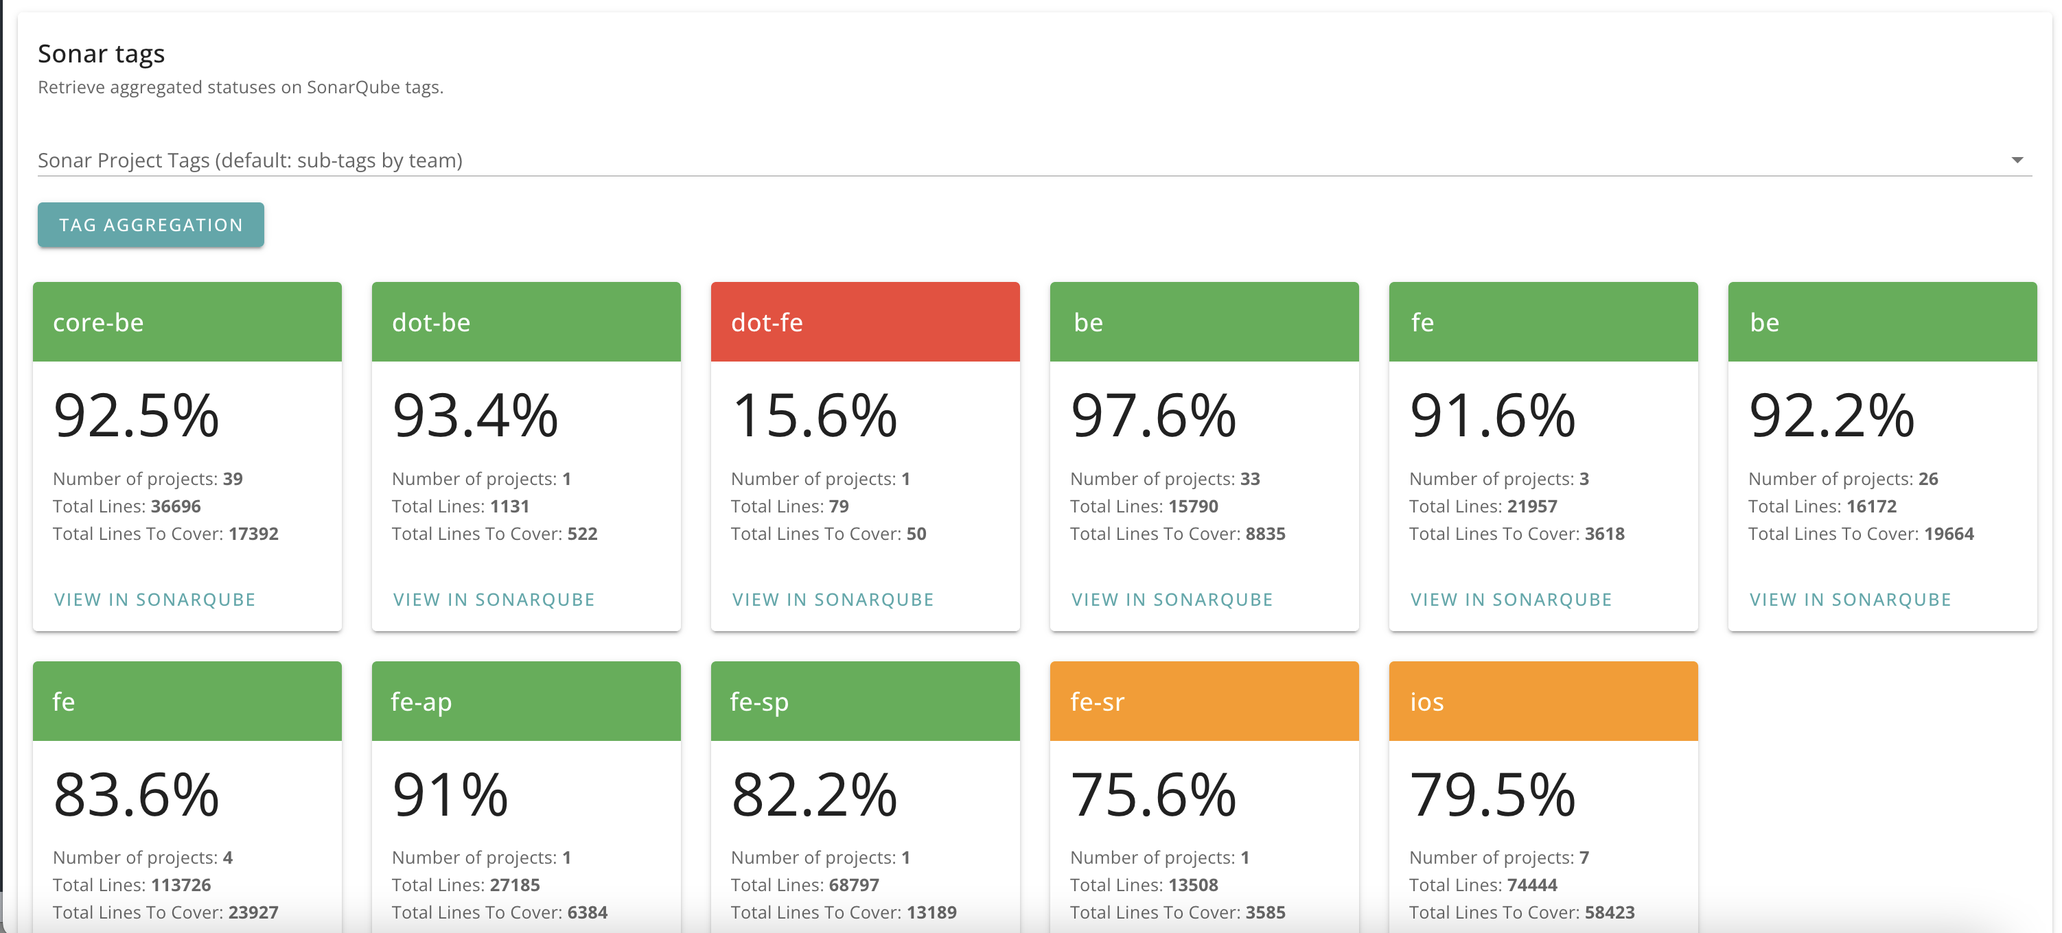The image size is (2062, 933).
Task: Click 'Total Lines To Cover: 19664' text
Action: point(1861,534)
